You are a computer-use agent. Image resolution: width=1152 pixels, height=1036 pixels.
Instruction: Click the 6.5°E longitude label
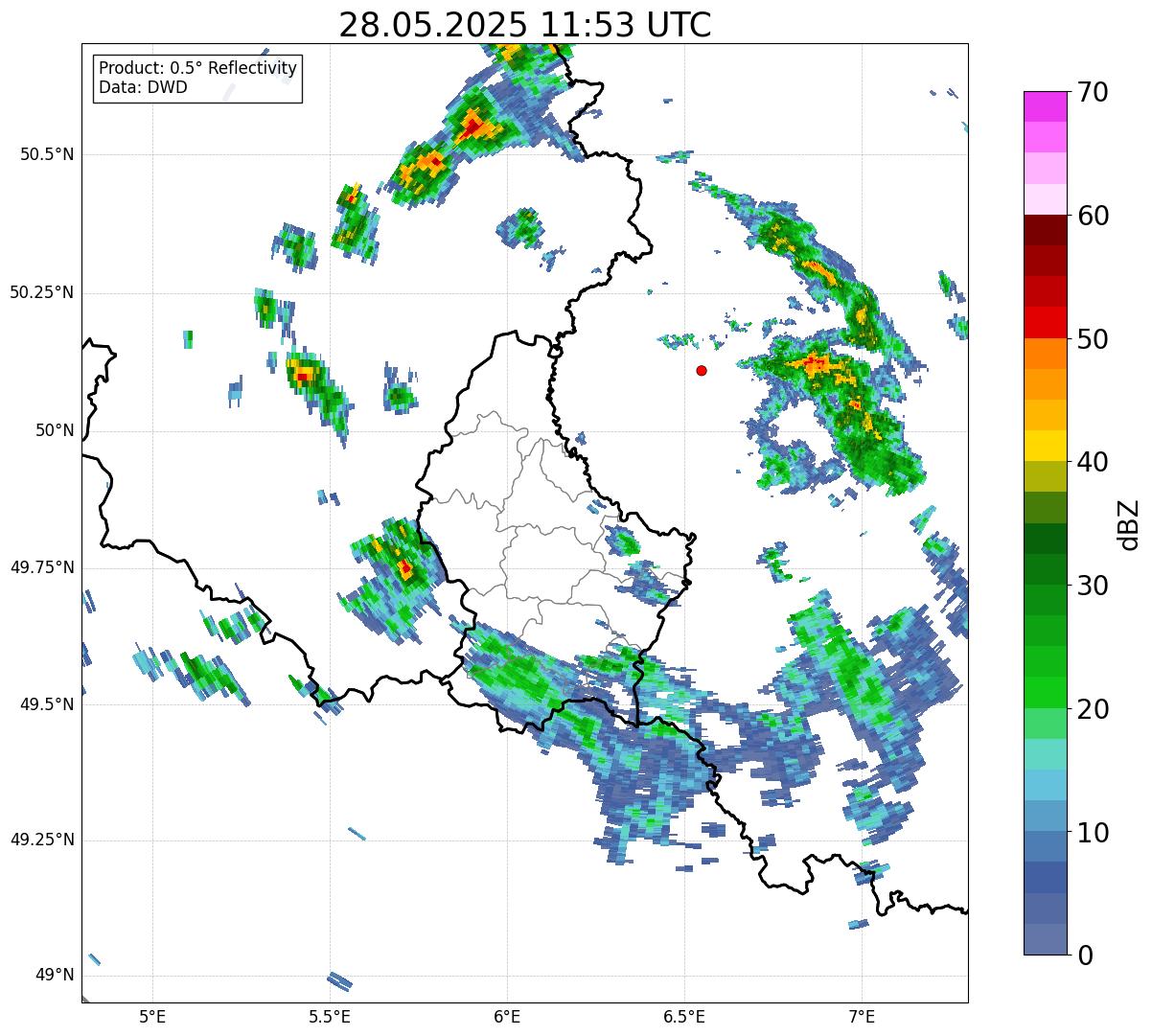pos(684,1016)
